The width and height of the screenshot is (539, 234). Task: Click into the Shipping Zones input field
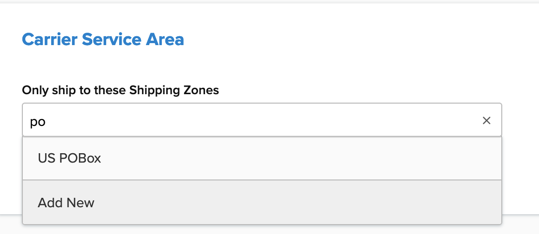click(248, 120)
